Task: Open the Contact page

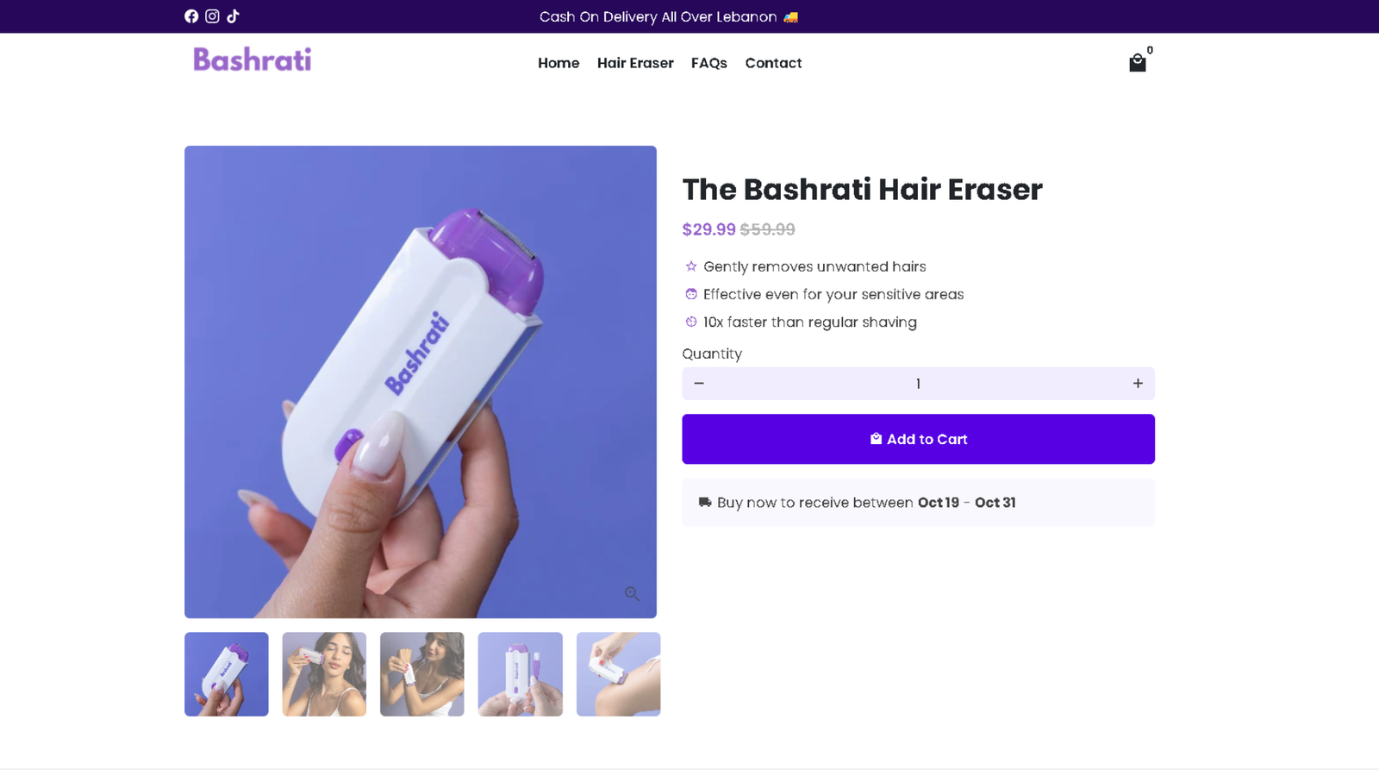Action: pos(773,63)
